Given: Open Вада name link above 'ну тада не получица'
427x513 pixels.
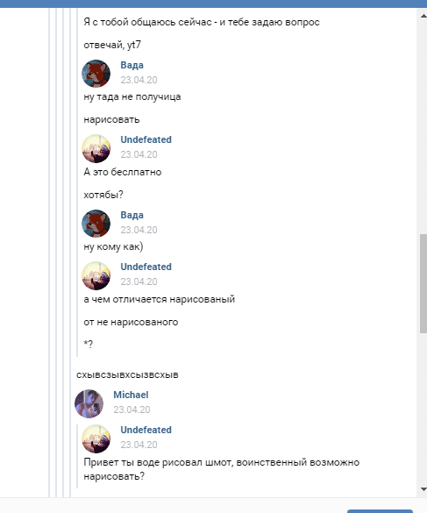Looking at the screenshot, I should coord(132,65).
